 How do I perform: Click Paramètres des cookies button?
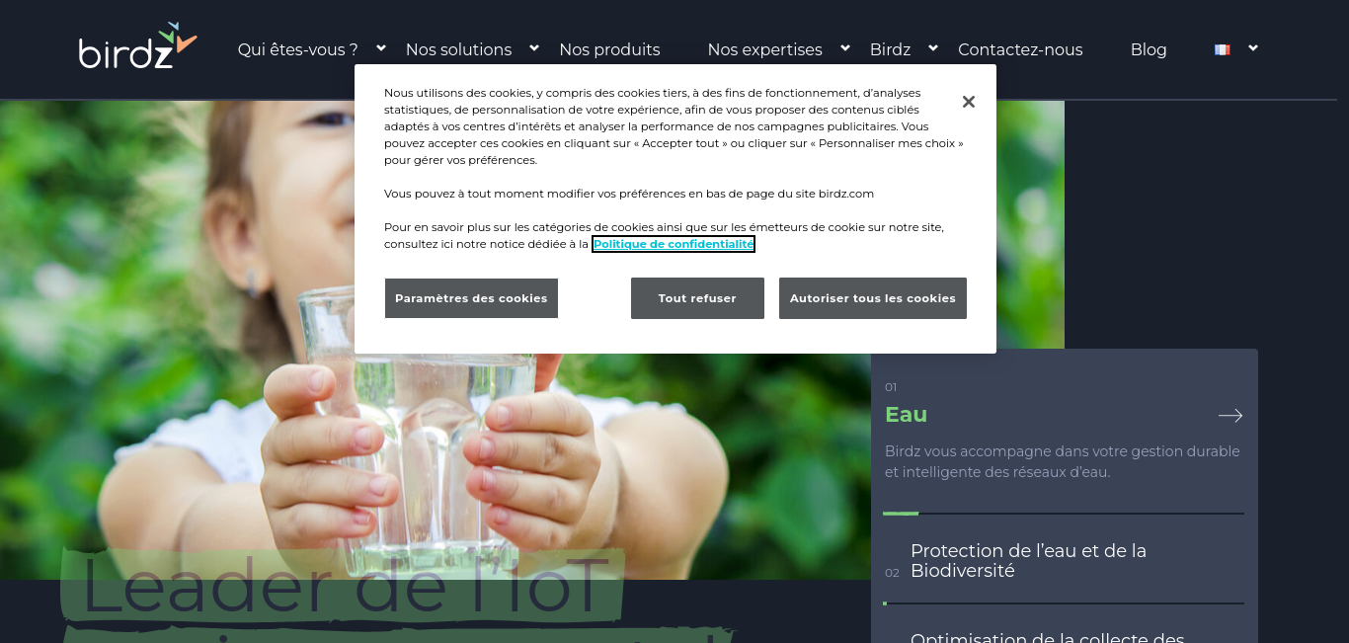pos(471,298)
